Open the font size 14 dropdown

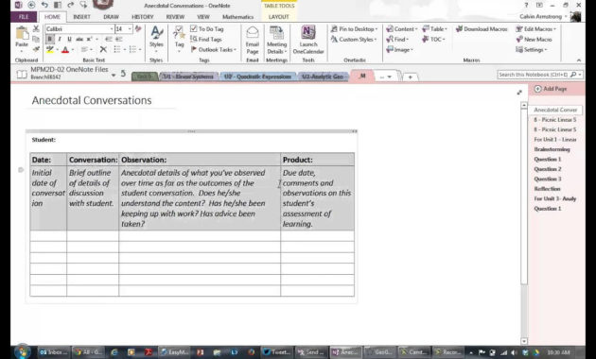click(x=130, y=29)
